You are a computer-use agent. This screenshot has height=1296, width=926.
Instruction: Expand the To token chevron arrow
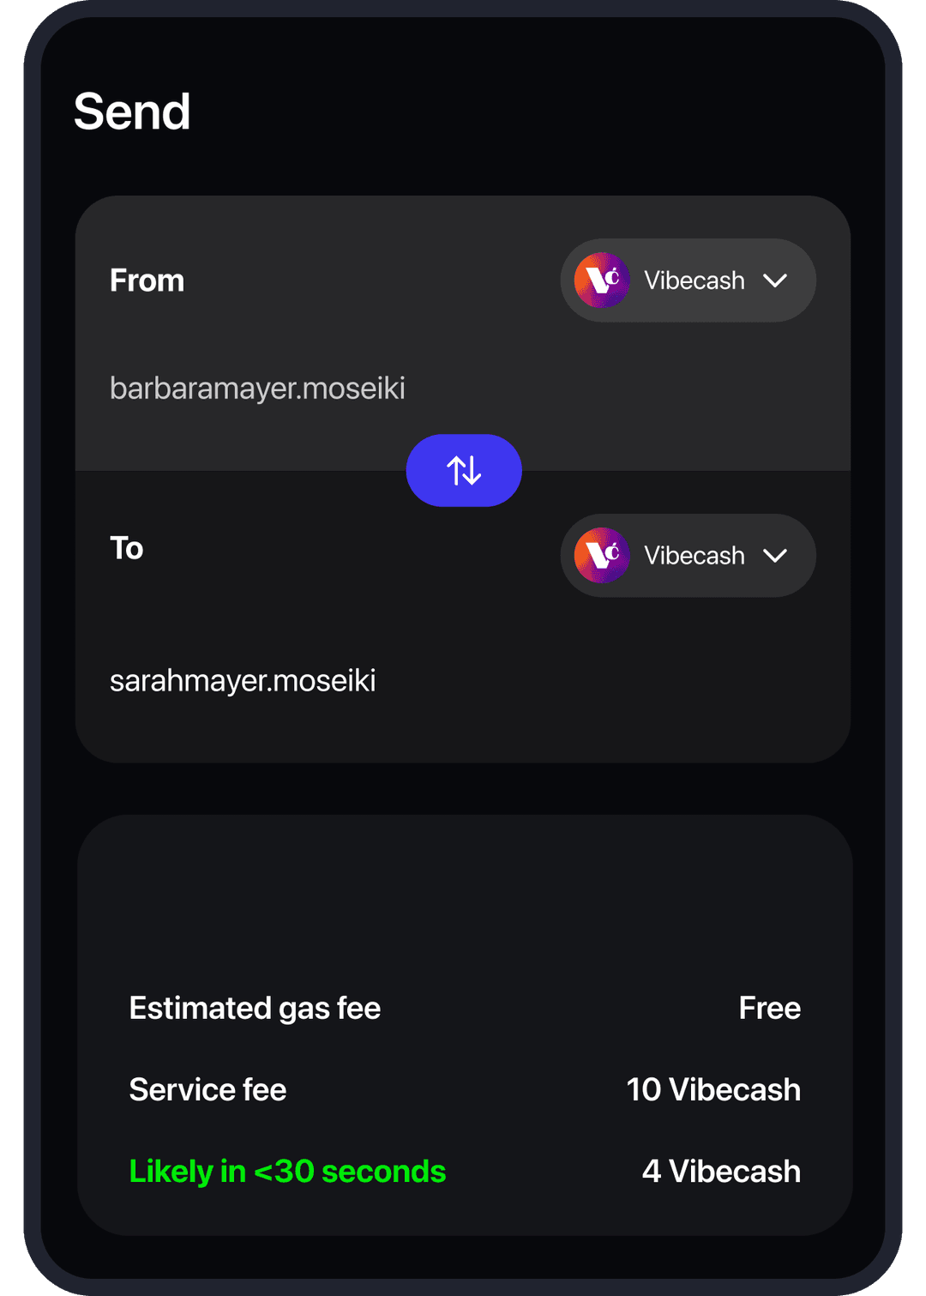(x=775, y=556)
